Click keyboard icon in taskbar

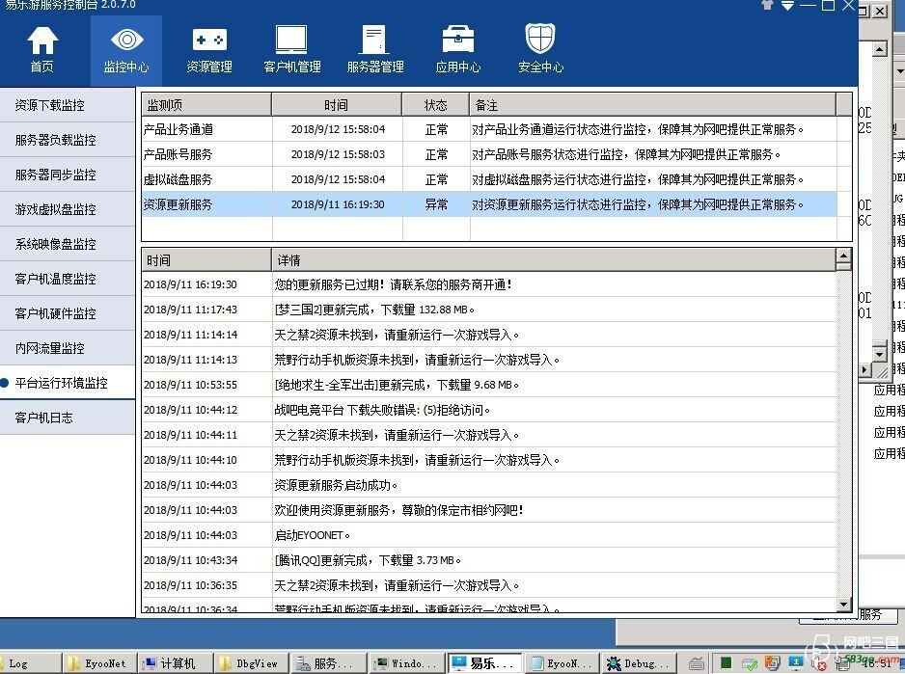[696, 663]
